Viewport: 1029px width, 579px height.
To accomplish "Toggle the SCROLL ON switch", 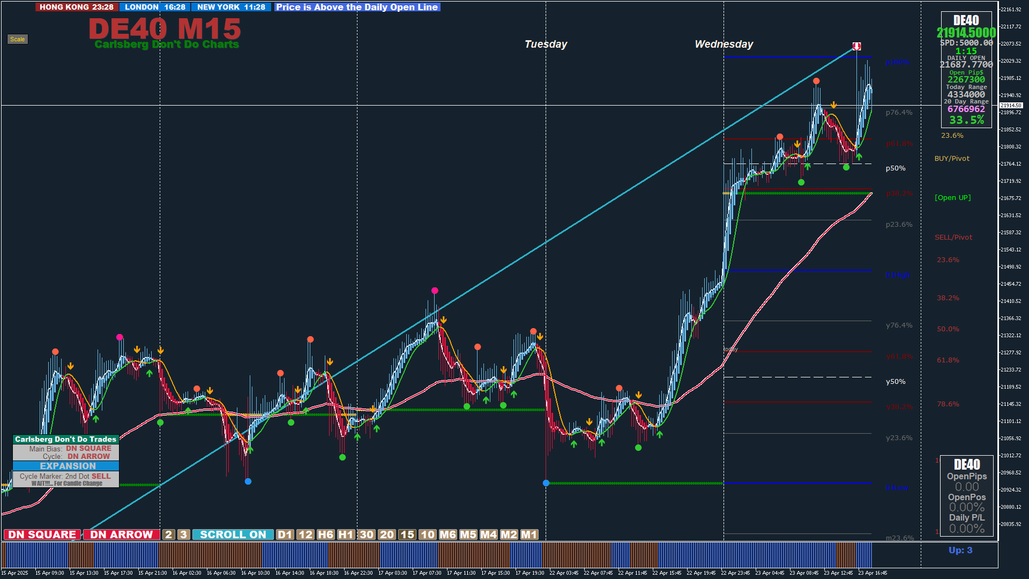I will [x=233, y=535].
